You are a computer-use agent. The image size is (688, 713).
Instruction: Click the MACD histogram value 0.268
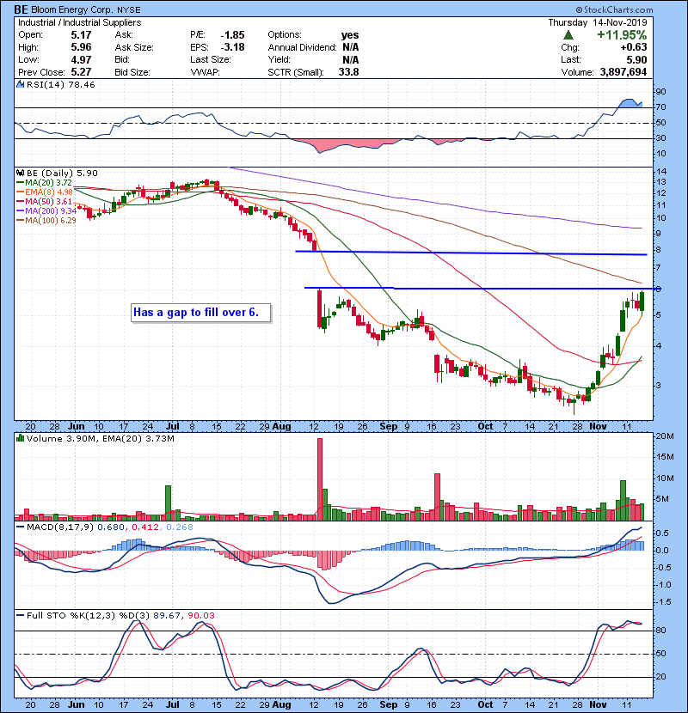tap(180, 527)
